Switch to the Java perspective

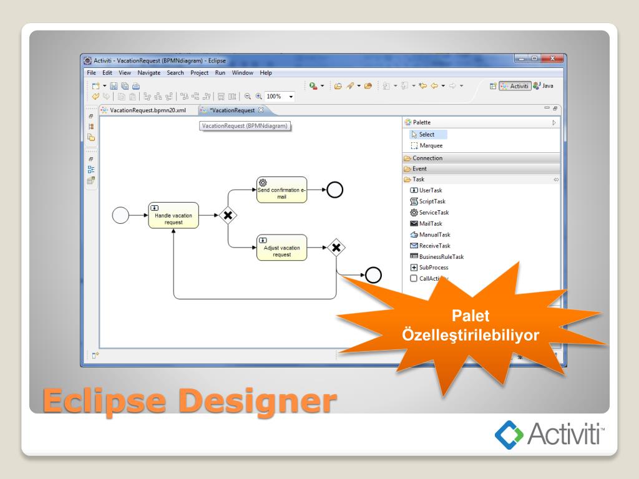coord(544,86)
